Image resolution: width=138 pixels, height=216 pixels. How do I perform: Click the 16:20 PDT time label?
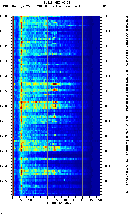pos(4,46)
